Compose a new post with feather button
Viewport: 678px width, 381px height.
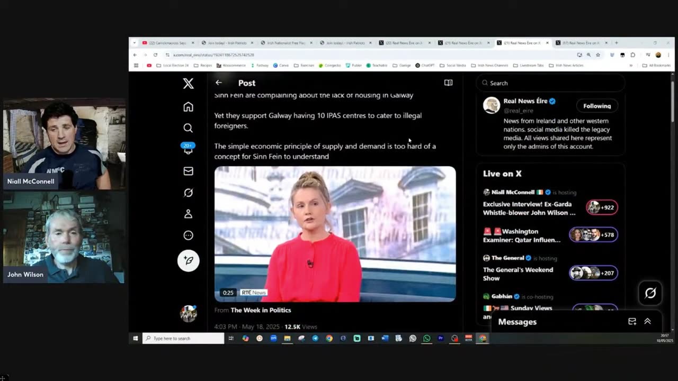[x=188, y=260]
